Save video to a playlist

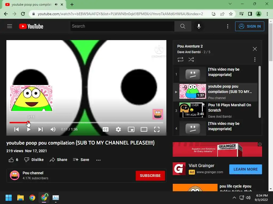point(81,160)
